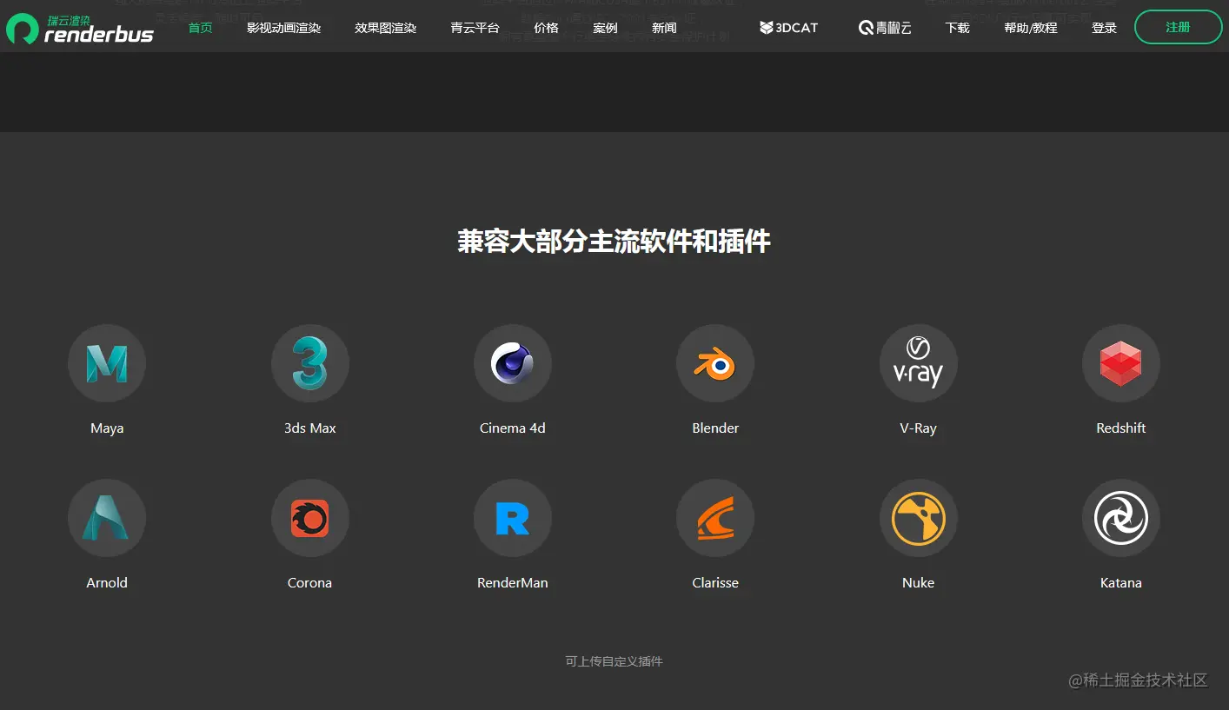This screenshot has width=1229, height=710.
Task: Click the 注册 register button
Action: [x=1178, y=27]
